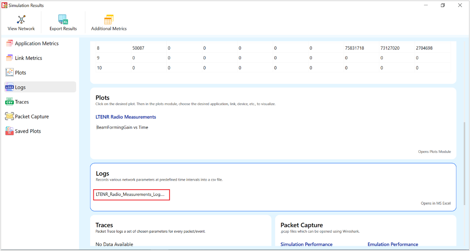Screen dimensions: 470x251
Task: Open the LTENR_Radio_Measurements_Log file
Action: click(x=131, y=195)
